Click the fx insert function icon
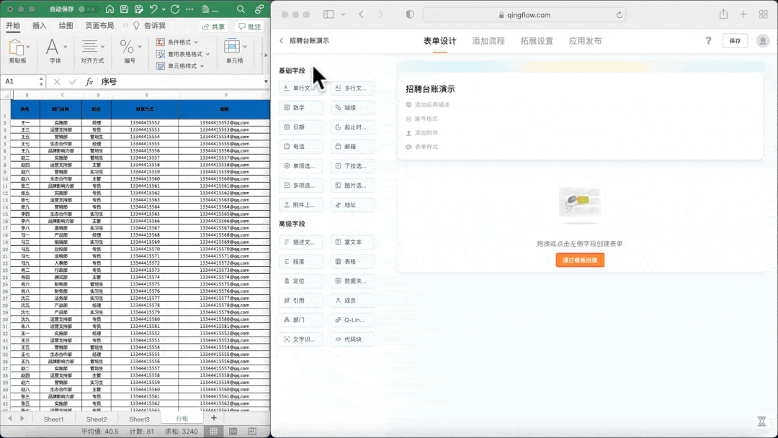Viewport: 778px width, 438px height. click(x=89, y=81)
